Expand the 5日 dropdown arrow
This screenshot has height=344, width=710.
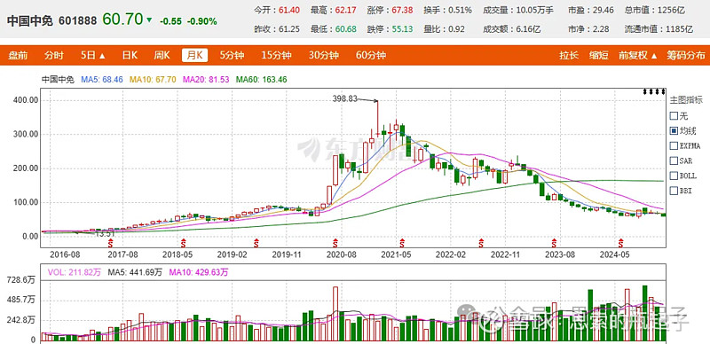pyautogui.click(x=102, y=56)
